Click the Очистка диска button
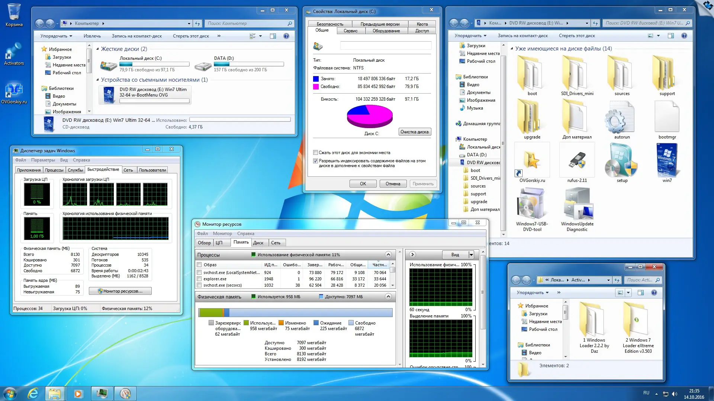This screenshot has height=401, width=714. point(414,131)
